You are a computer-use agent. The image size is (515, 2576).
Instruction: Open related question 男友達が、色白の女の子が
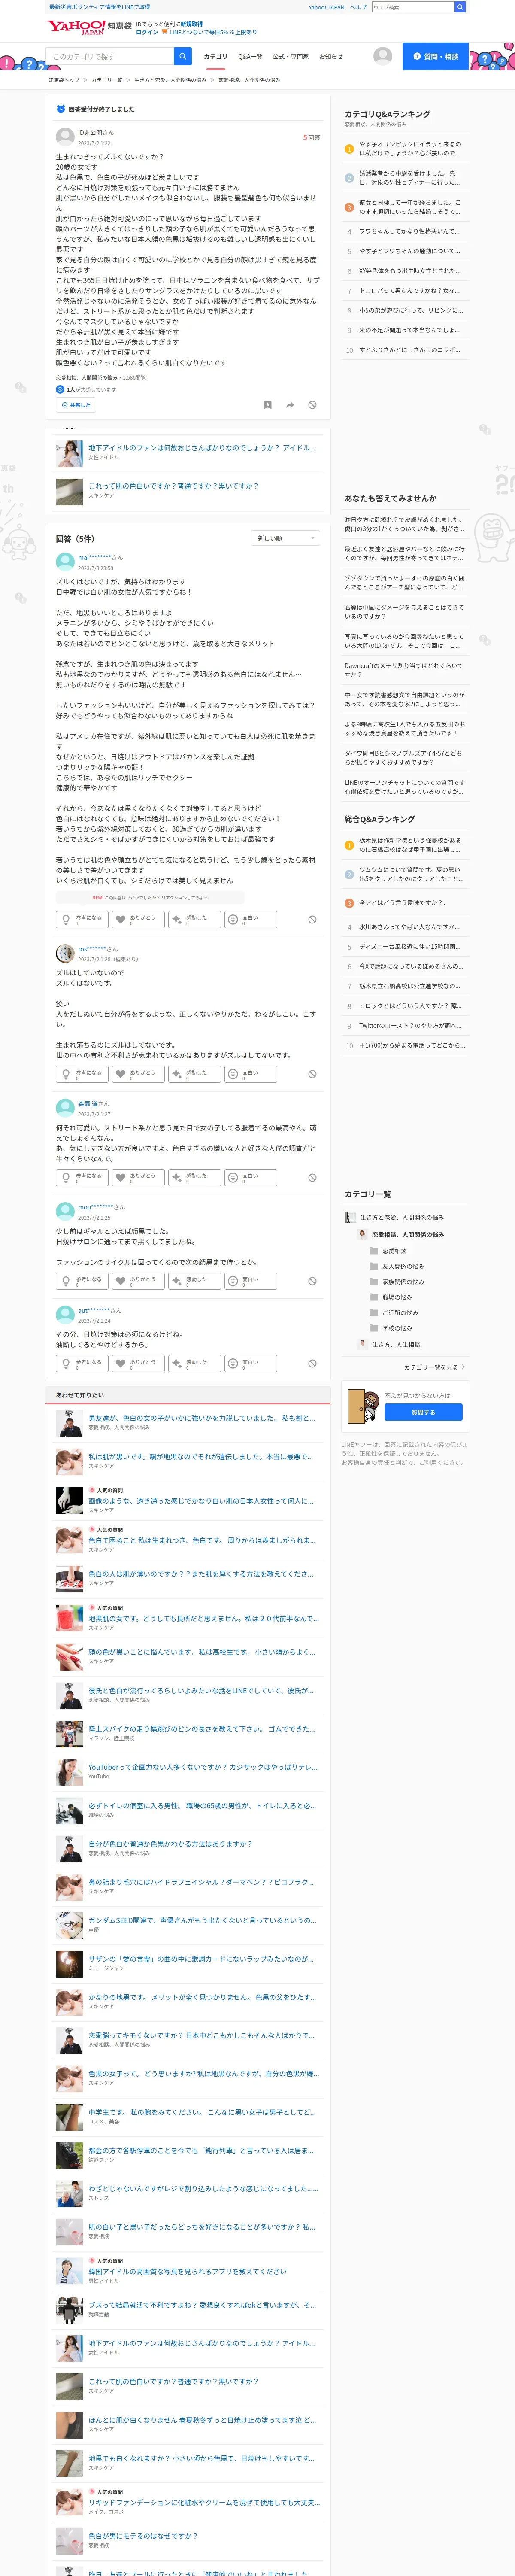202,1418
